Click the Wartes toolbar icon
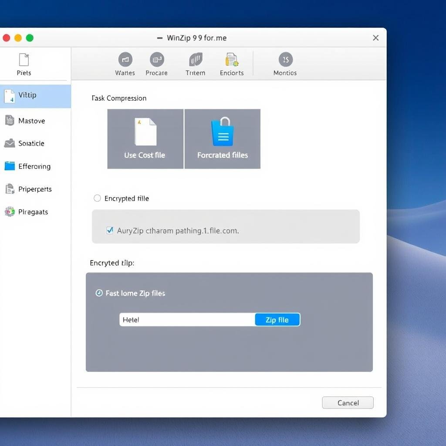 click(125, 59)
